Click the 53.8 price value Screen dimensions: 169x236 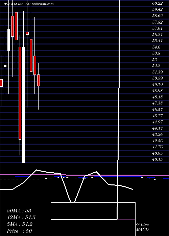156,53
